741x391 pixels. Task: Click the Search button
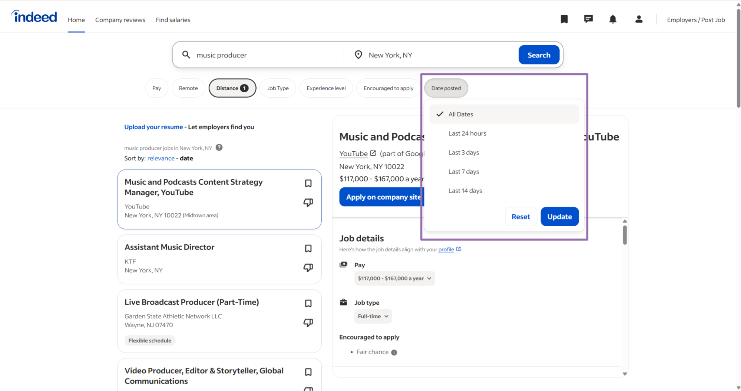(x=539, y=55)
